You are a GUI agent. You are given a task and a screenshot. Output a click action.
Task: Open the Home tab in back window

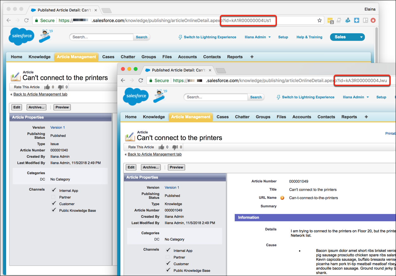tap(16, 57)
